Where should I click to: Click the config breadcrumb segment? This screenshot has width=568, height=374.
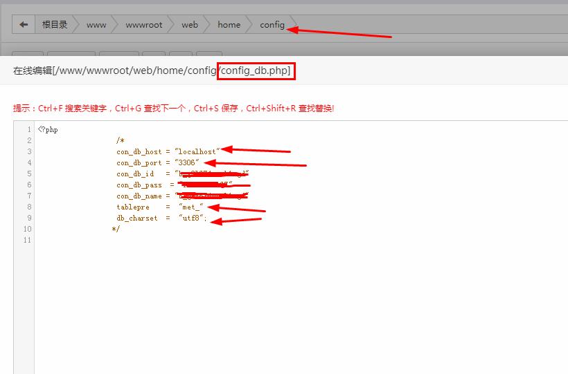pyautogui.click(x=272, y=25)
